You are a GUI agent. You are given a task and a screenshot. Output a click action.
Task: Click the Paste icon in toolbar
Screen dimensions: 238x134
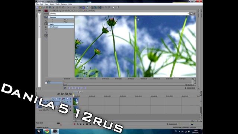tap(64, 7)
